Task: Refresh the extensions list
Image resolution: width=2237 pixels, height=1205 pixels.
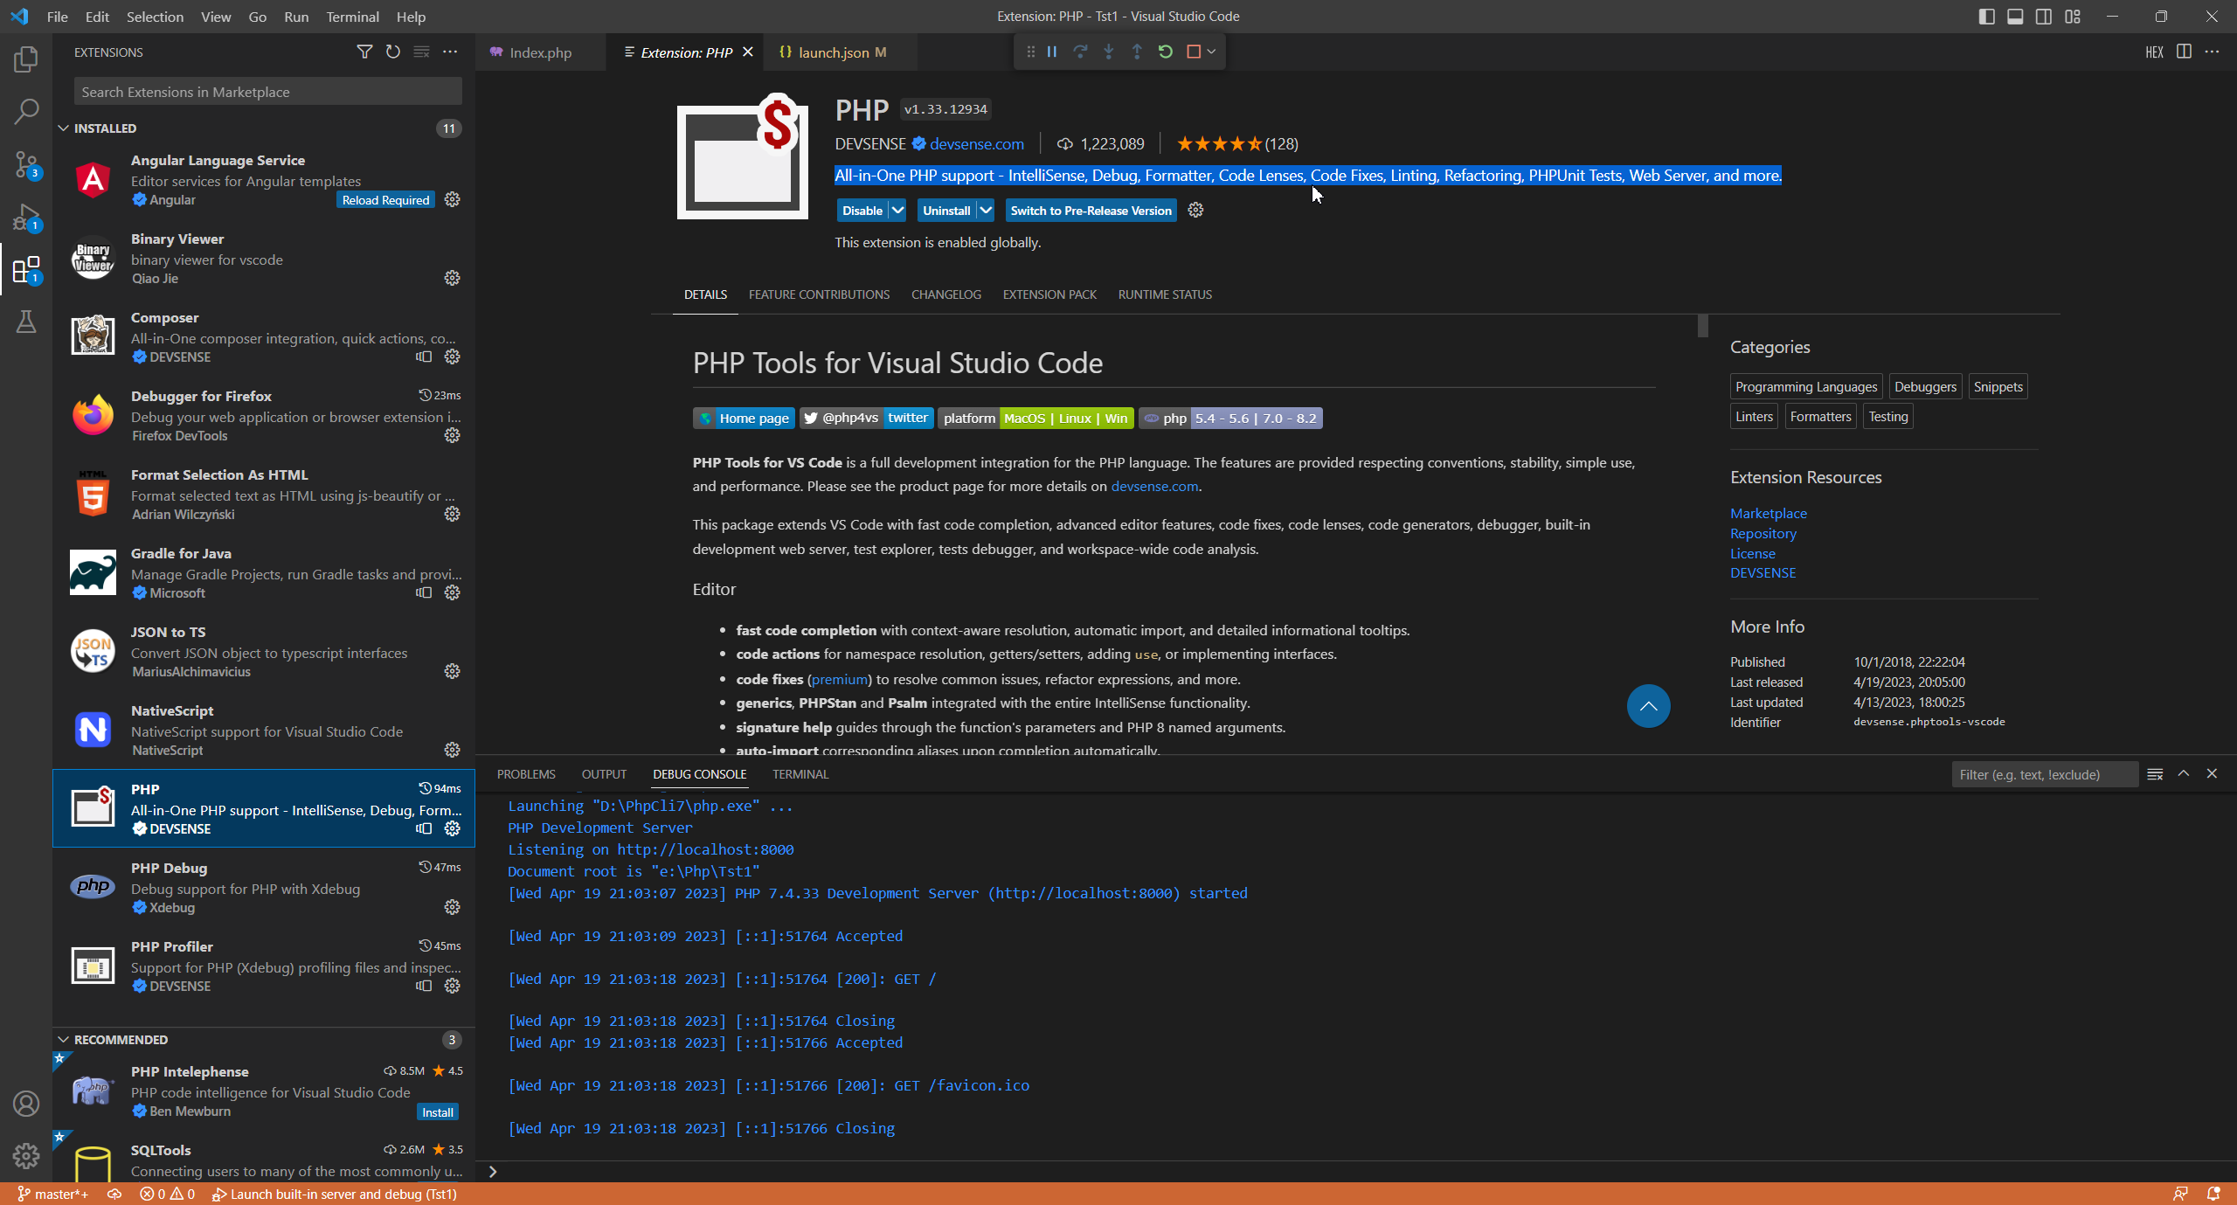Action: coord(393,52)
